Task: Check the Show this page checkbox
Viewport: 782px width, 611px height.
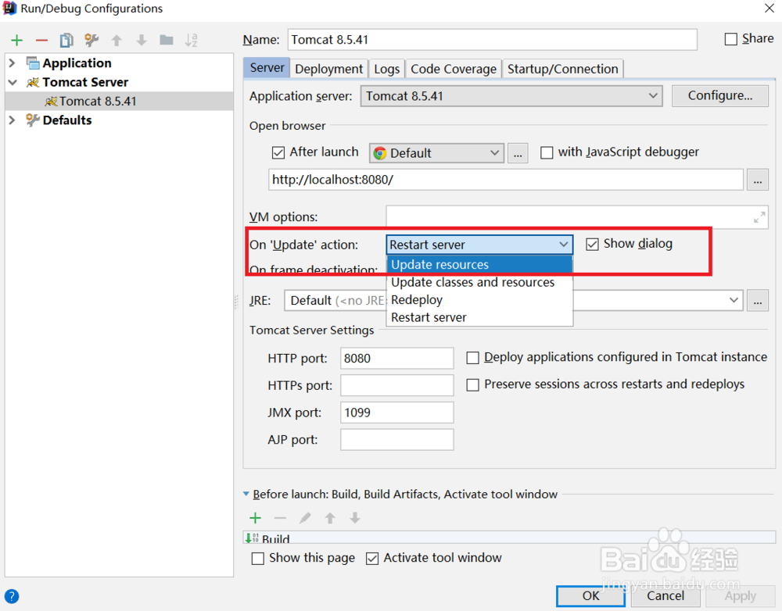Action: click(x=258, y=559)
